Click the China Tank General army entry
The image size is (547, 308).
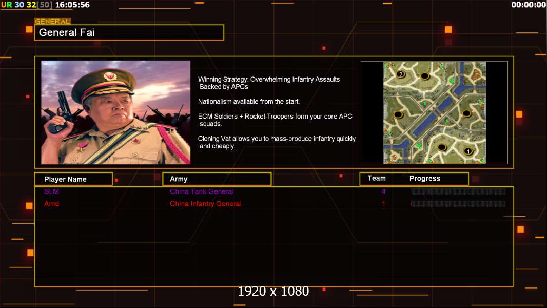(202, 191)
